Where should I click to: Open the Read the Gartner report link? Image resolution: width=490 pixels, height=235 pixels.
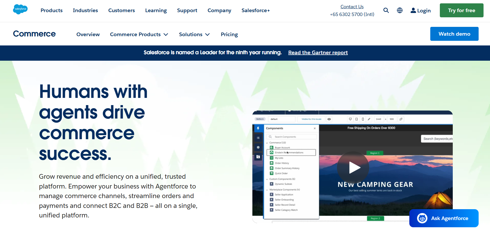point(318,52)
